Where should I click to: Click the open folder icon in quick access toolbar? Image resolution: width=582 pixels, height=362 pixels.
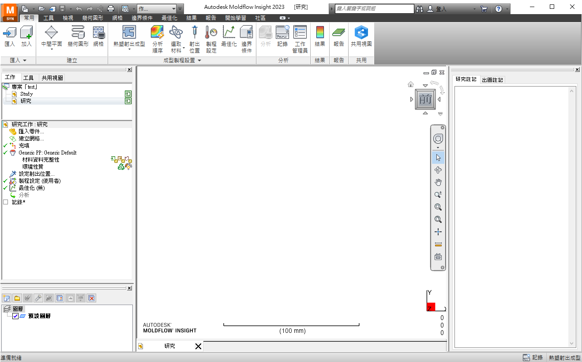point(41,8)
